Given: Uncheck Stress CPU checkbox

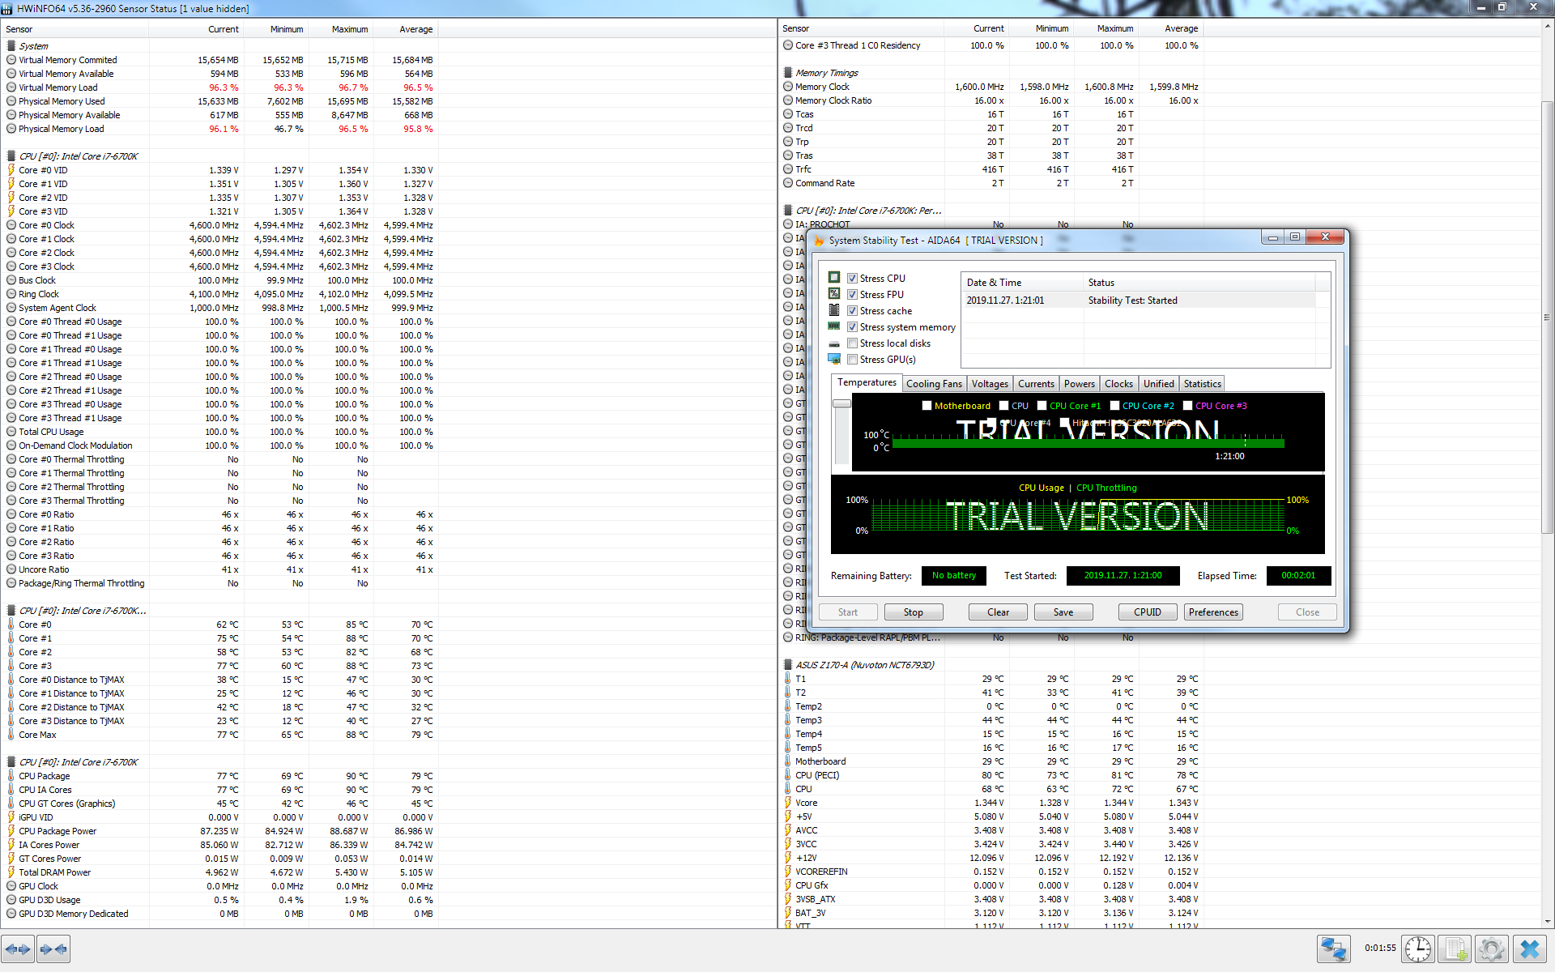Looking at the screenshot, I should (852, 279).
